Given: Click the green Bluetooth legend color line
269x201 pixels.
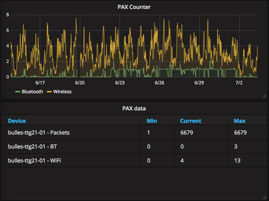Looking at the screenshot, I should coord(17,92).
